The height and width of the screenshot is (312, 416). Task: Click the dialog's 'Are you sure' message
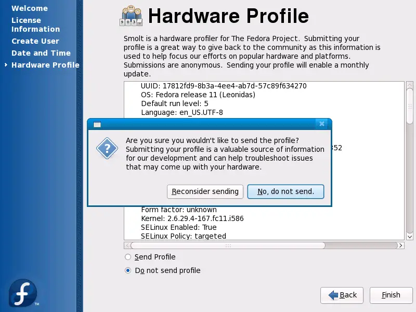click(225, 153)
